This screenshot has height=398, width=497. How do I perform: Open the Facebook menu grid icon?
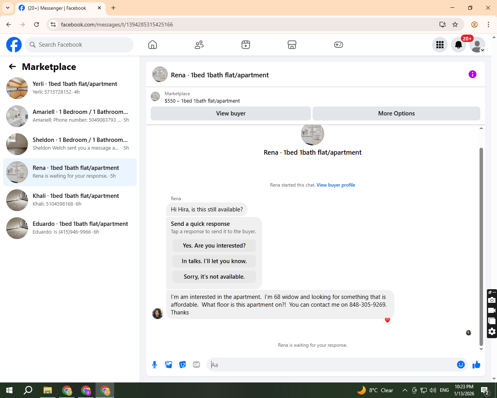pos(440,45)
